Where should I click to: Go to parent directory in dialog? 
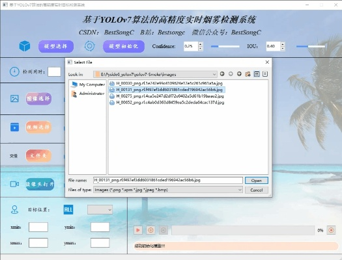(239, 74)
